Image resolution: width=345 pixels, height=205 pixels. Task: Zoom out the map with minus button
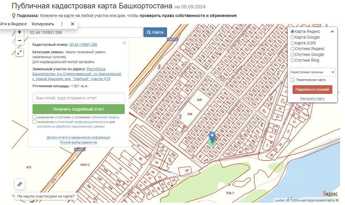(19, 41)
